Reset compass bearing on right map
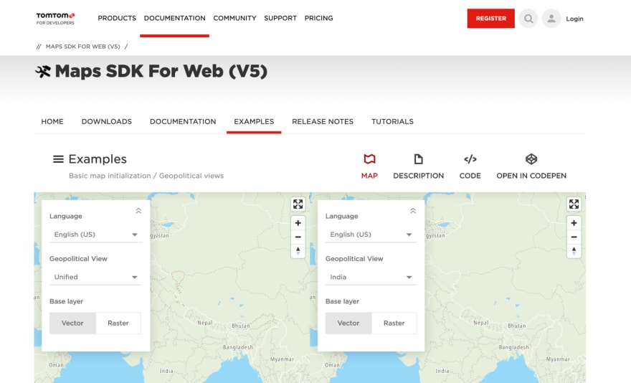 pos(574,251)
